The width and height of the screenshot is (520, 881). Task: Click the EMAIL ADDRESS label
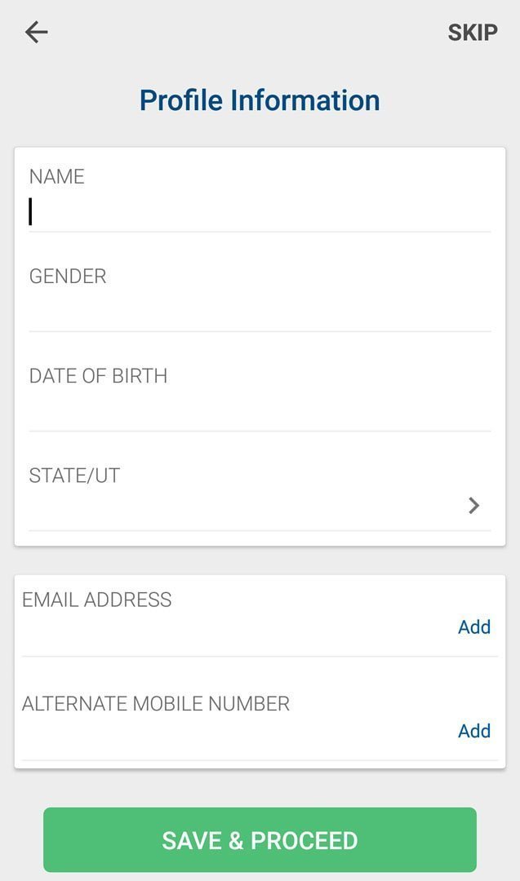coord(97,600)
